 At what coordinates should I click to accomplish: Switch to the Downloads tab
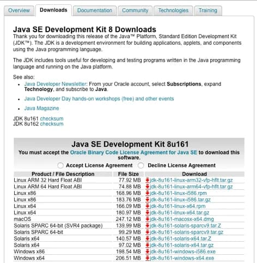tap(53, 10)
